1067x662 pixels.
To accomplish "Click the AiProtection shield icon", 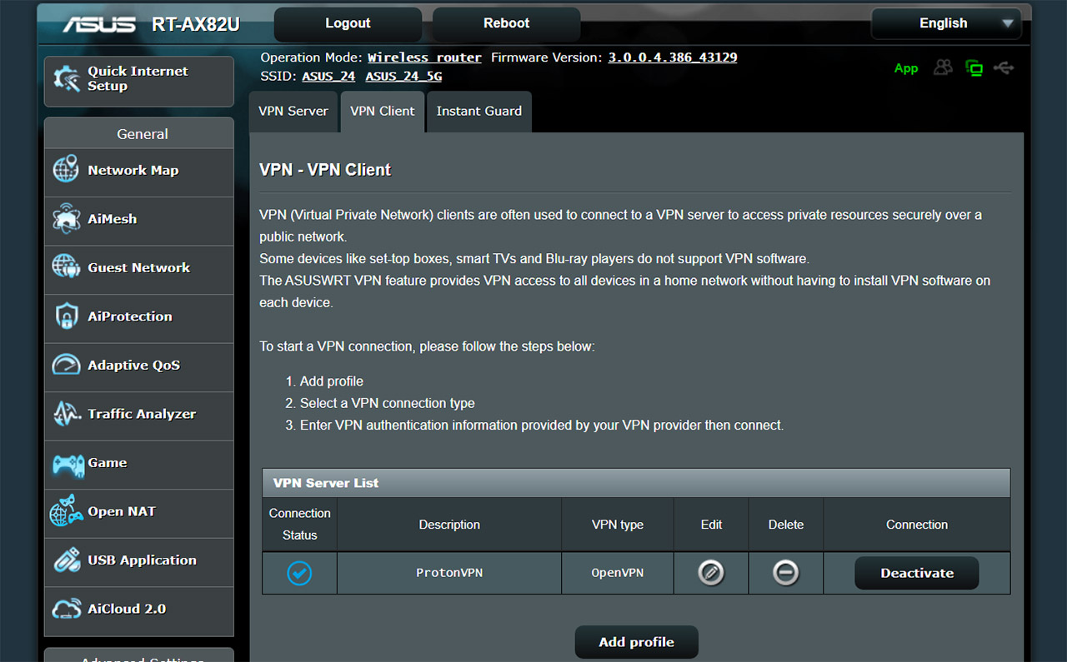I will (x=66, y=316).
